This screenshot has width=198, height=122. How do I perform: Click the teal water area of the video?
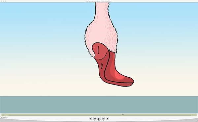(x=99, y=105)
